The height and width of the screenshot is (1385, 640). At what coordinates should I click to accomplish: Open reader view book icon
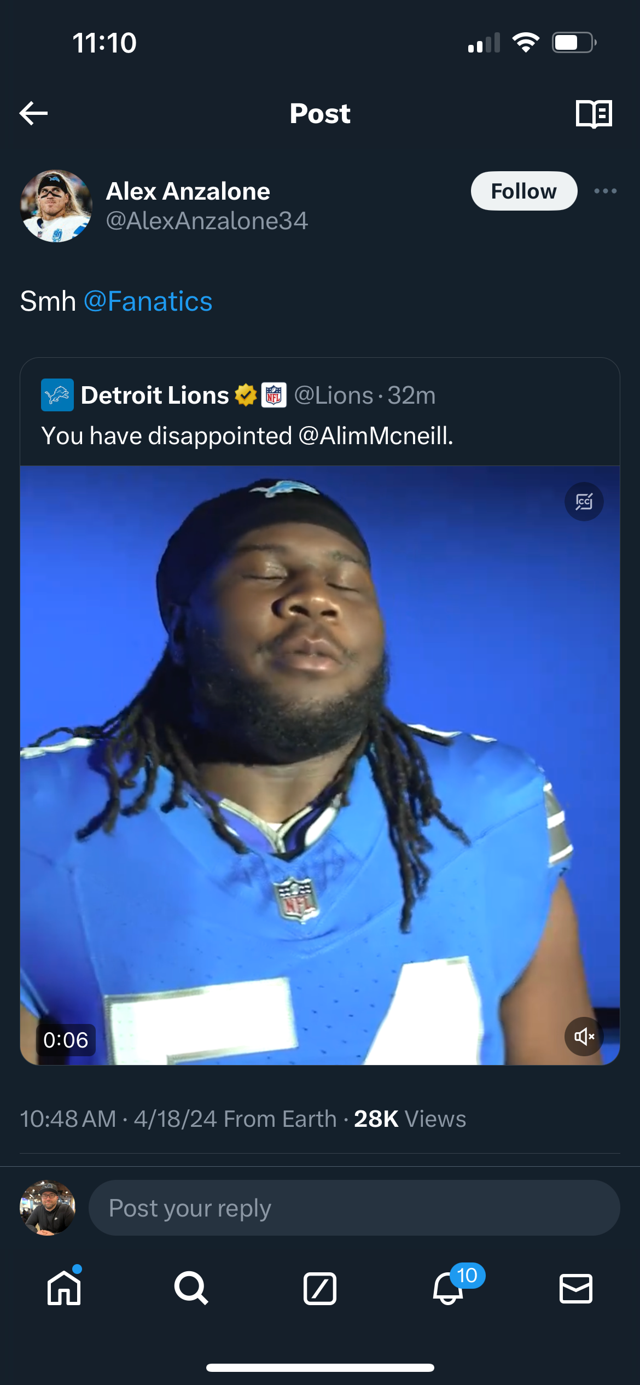tap(594, 114)
